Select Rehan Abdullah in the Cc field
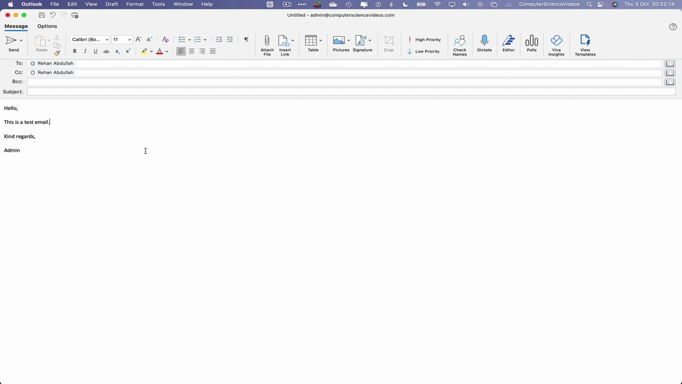682x384 pixels. pos(52,73)
